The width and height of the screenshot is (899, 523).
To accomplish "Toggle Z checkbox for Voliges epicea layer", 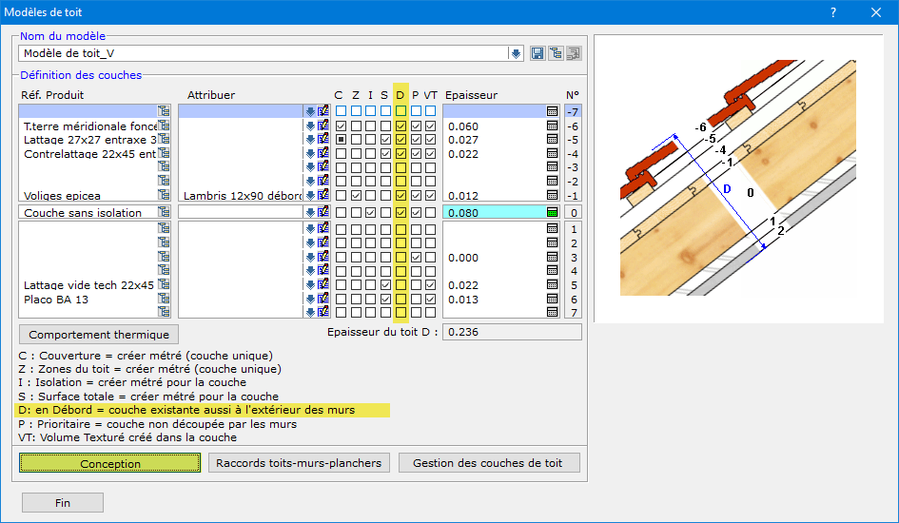I will pyautogui.click(x=356, y=196).
